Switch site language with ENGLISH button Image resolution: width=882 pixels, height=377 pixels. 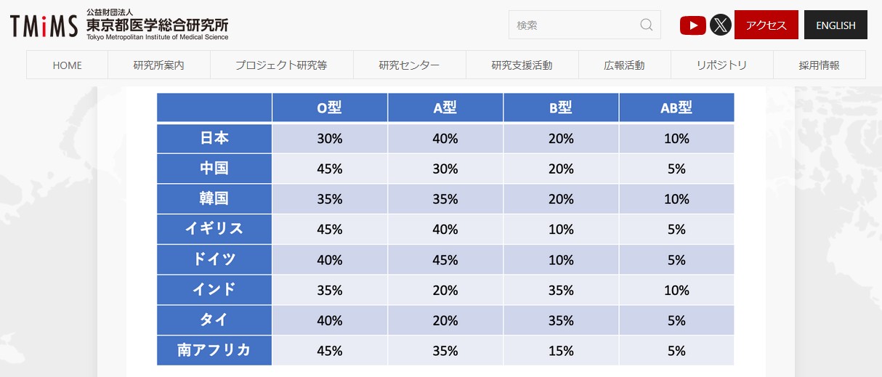pos(836,25)
